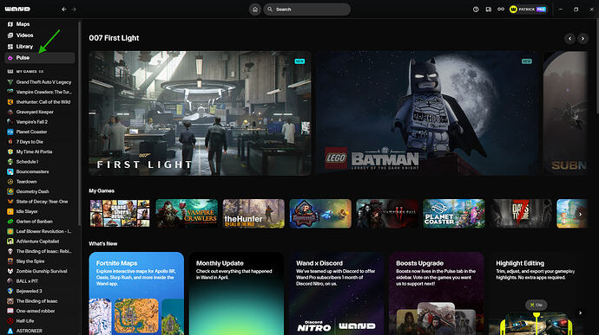
Task: Open Zombie Gunship Survival from sidebar
Action: click(40, 271)
